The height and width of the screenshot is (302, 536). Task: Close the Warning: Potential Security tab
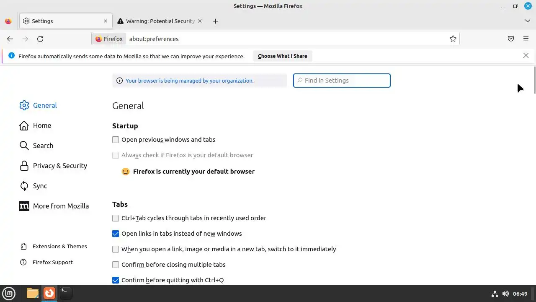200,21
